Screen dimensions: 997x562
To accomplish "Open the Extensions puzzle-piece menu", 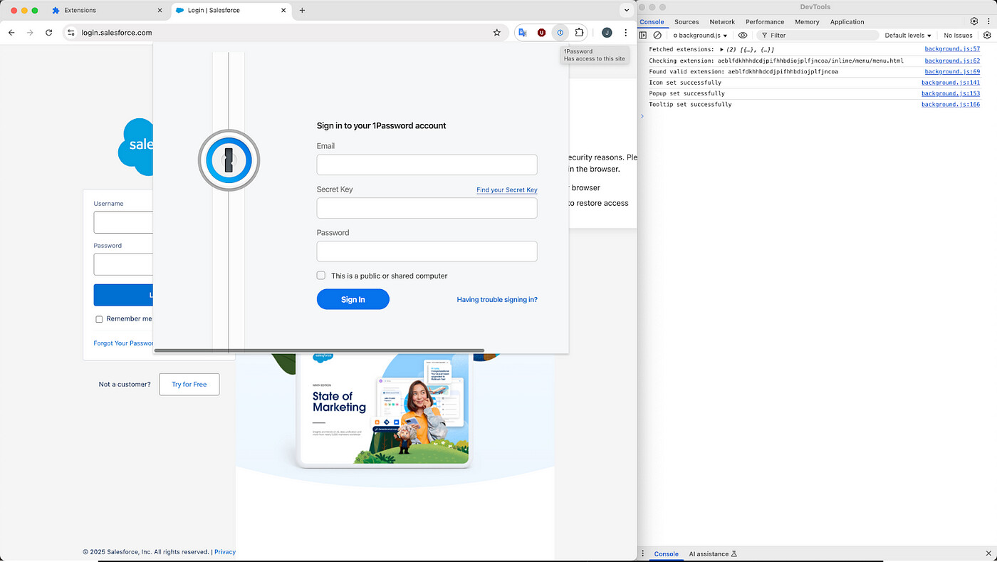I will coord(579,33).
